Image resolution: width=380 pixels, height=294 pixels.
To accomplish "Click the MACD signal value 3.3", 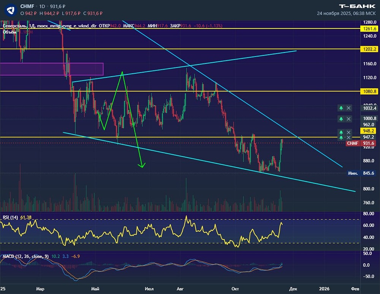I will [x=65, y=256].
